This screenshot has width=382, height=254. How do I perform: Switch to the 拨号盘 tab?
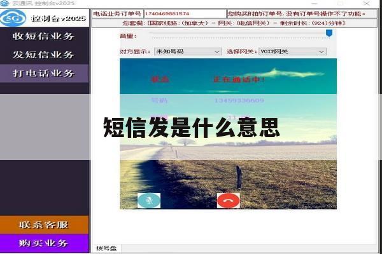(106, 248)
